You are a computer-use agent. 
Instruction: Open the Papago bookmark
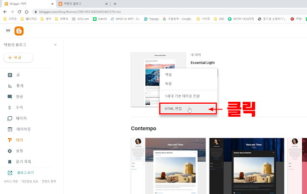152,19
